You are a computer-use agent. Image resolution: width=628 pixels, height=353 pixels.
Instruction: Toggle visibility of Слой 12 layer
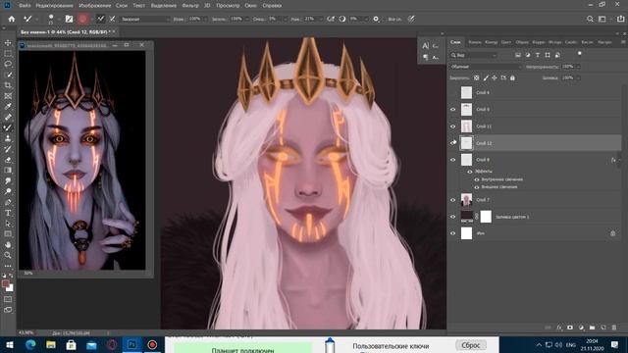coord(453,143)
